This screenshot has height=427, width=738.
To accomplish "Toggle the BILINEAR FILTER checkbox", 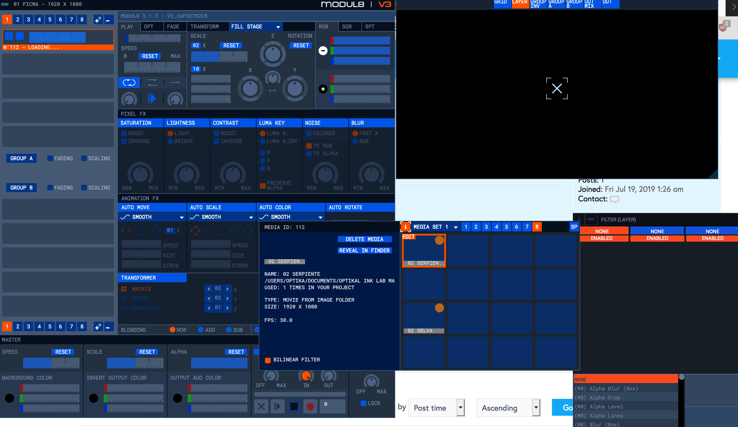I will point(268,360).
